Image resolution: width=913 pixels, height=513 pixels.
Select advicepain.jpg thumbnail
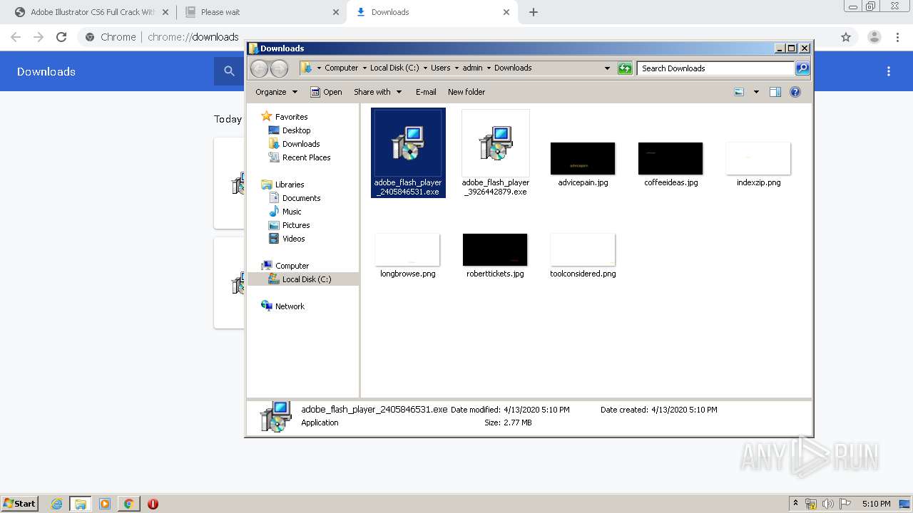pos(583,158)
